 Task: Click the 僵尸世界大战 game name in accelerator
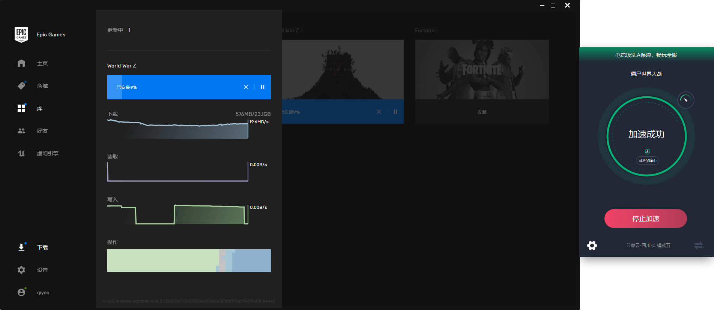tap(646, 74)
